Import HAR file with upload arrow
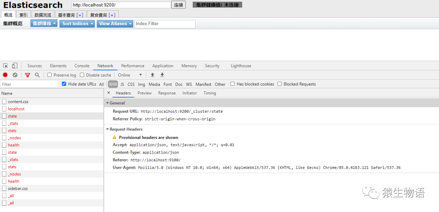Screen dimensions: 439x212 click(x=152, y=75)
